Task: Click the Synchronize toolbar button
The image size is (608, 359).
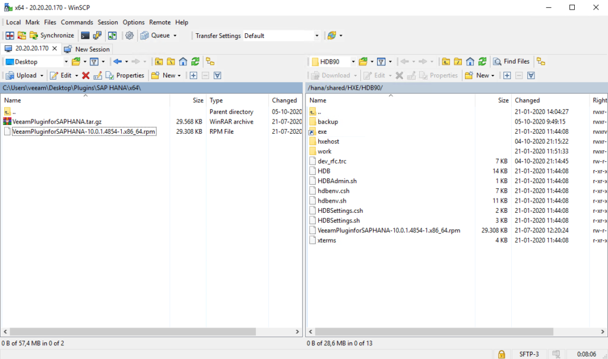Action: [52, 36]
